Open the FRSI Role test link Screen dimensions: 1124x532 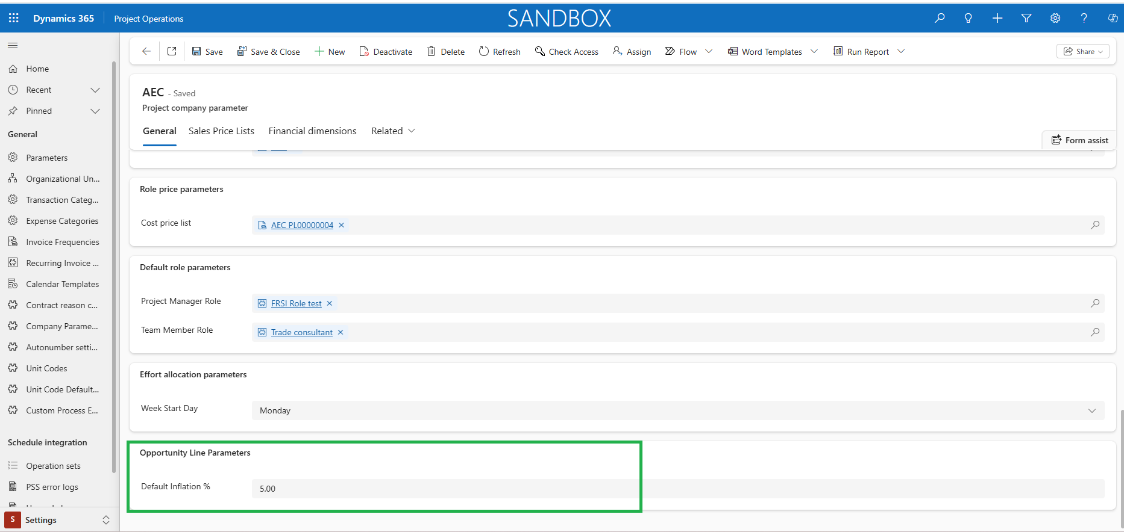(x=296, y=303)
